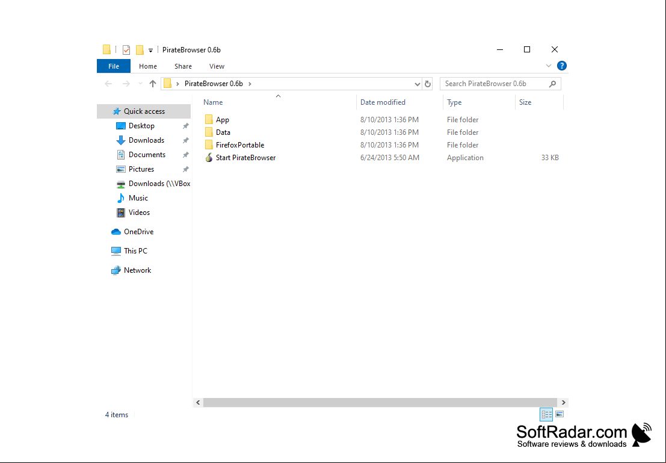Minimize the PirateBrowser 0.6b window

point(500,50)
